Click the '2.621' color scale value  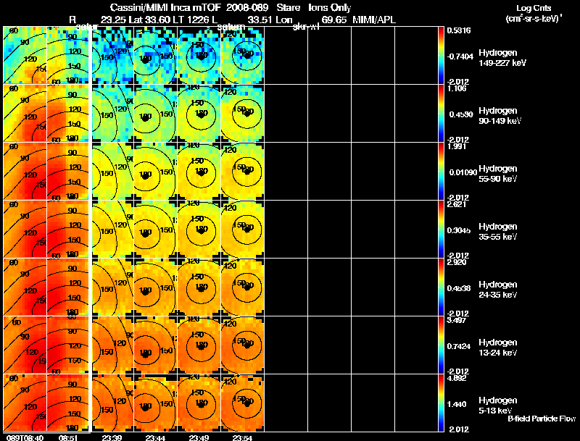(457, 204)
